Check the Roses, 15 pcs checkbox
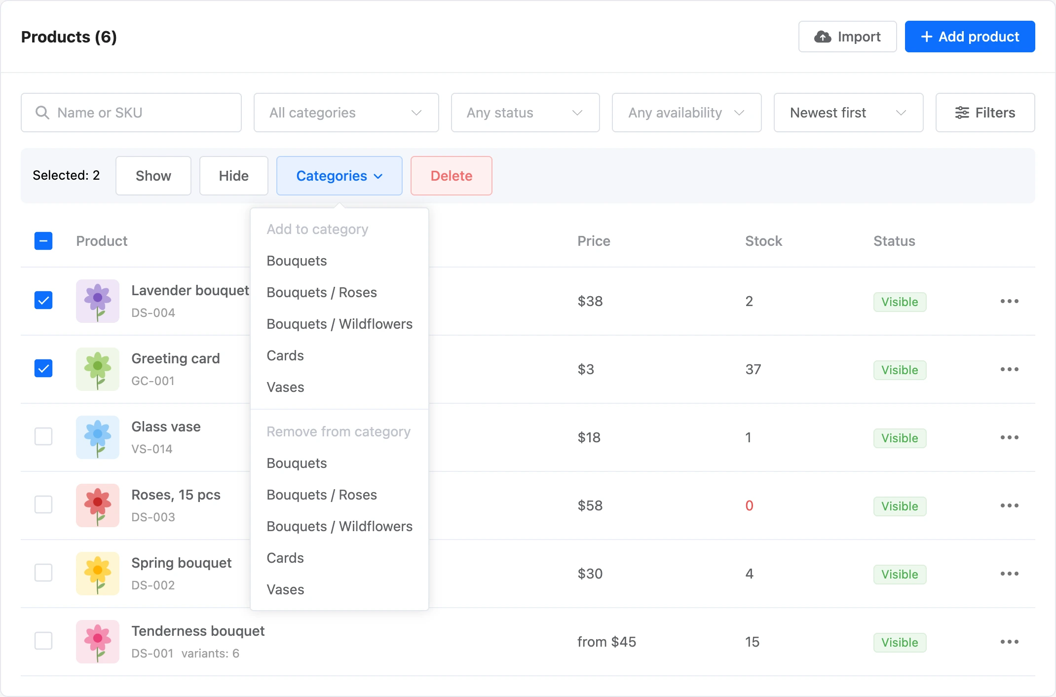The image size is (1056, 697). [43, 504]
